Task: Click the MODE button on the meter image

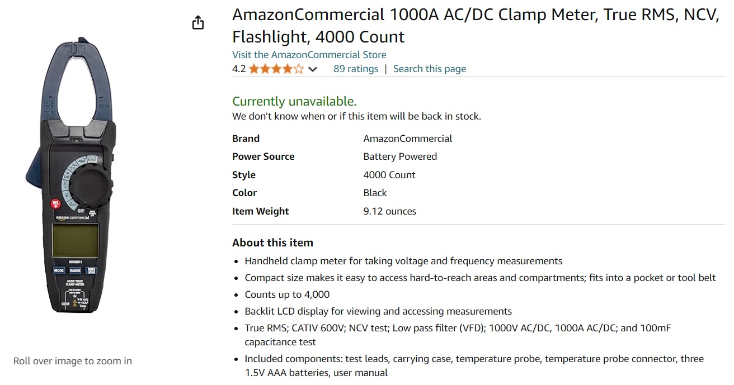Action: pyautogui.click(x=59, y=270)
